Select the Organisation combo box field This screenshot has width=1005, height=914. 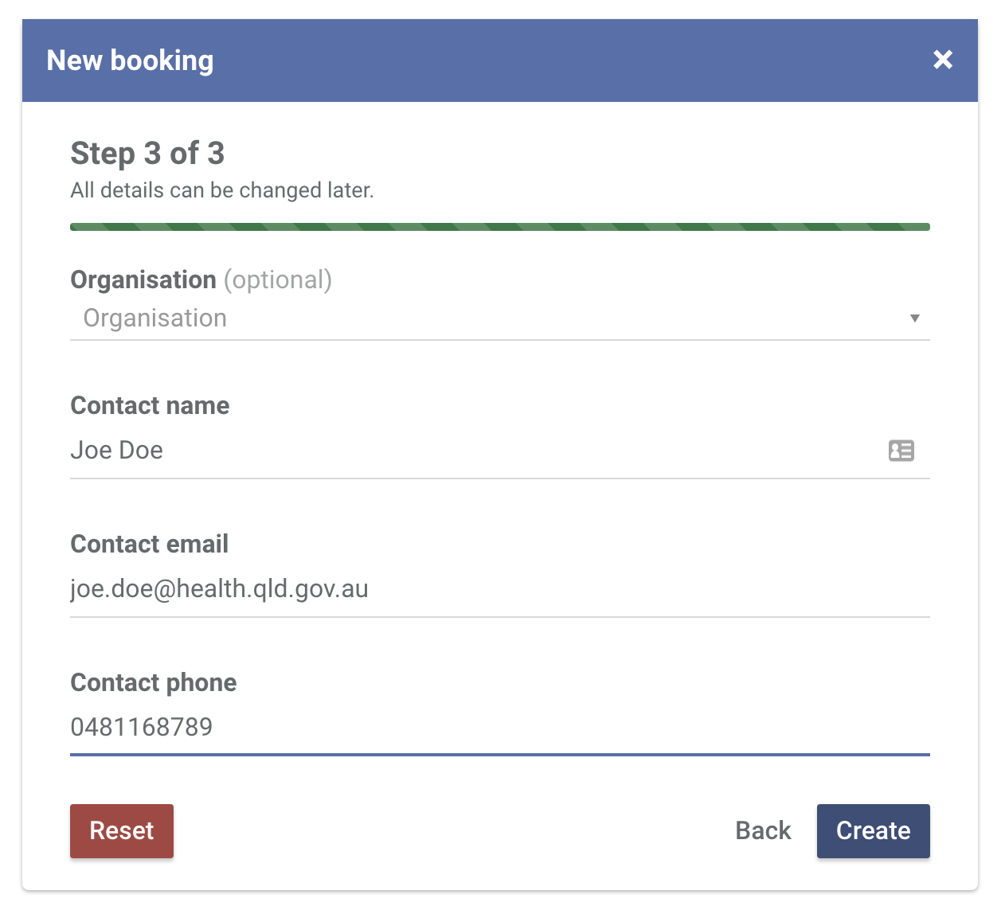(500, 318)
